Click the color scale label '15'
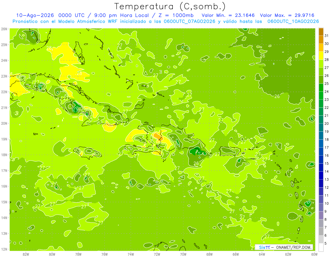This screenshot has height=258, width=334. click(x=326, y=163)
